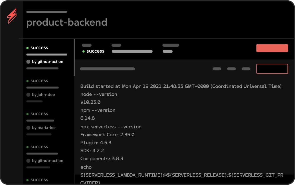Select john-doe's avatar icon
This screenshot has width=295, height=185.
pos(28,94)
